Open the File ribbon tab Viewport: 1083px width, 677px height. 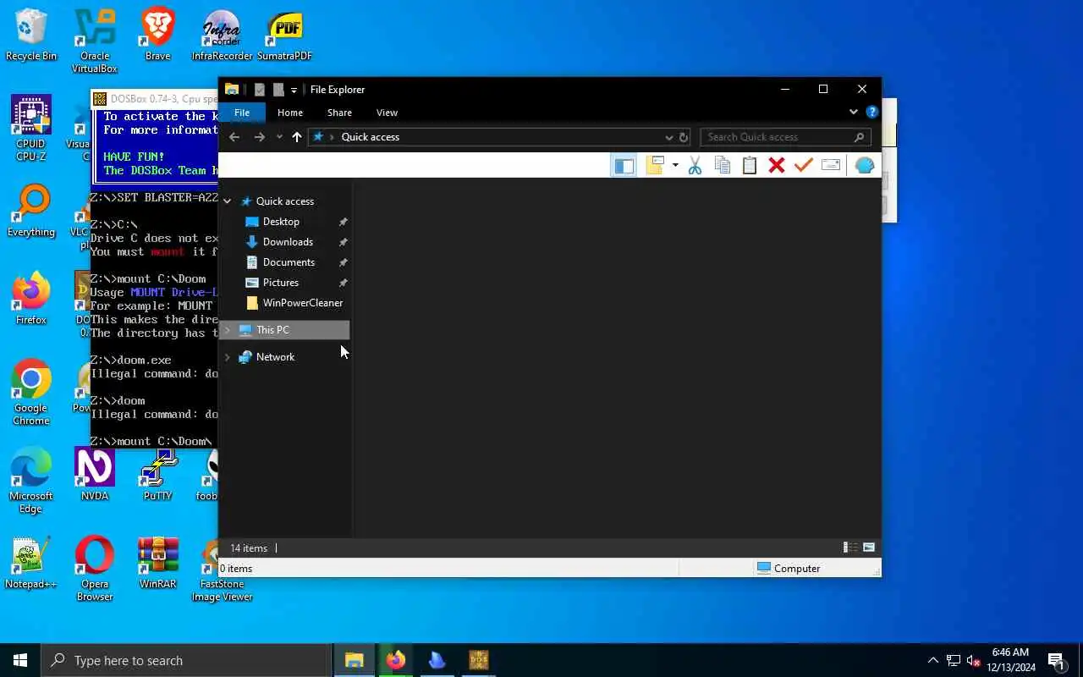[x=242, y=113]
